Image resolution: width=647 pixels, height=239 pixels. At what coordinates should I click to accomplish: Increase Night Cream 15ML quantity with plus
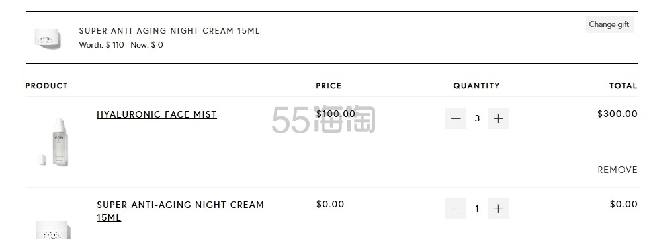point(498,209)
